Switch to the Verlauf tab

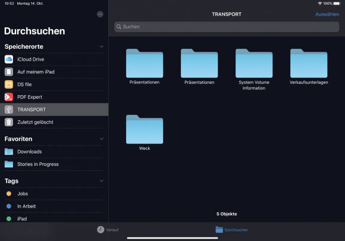pos(108,230)
